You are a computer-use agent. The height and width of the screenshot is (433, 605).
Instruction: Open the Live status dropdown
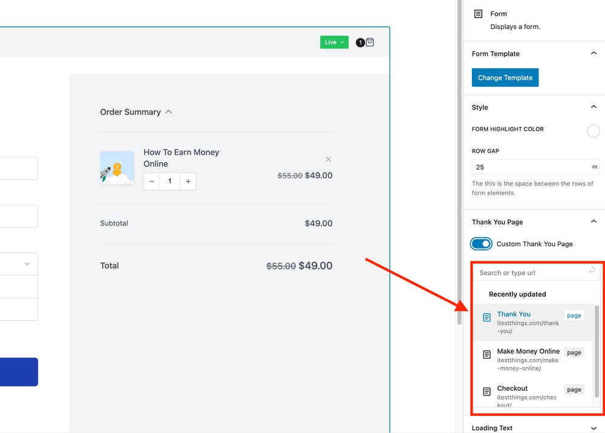pos(334,42)
